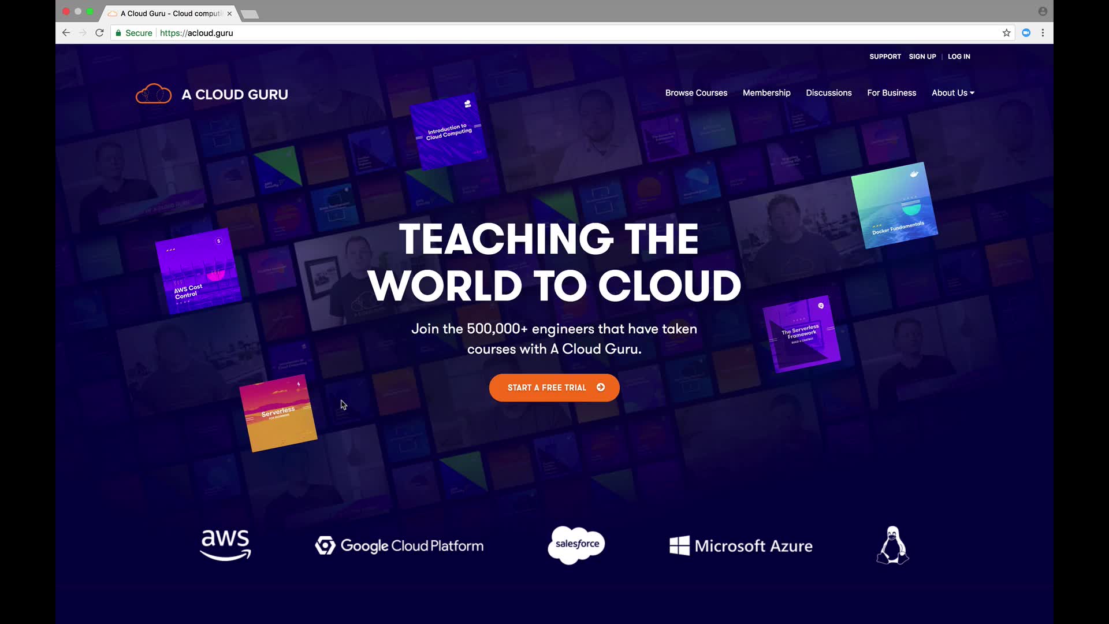Viewport: 1109px width, 624px height.
Task: Open Chrome's three-dot menu
Action: point(1043,33)
